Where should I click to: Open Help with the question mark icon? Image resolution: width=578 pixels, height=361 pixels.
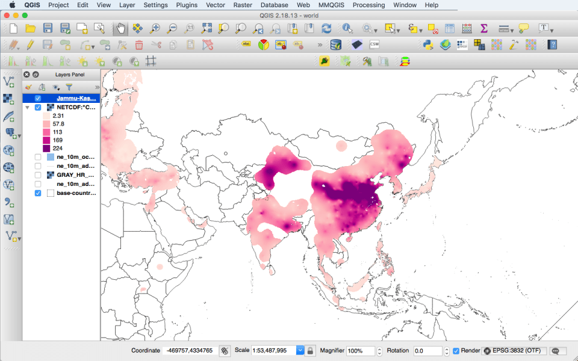pos(552,45)
